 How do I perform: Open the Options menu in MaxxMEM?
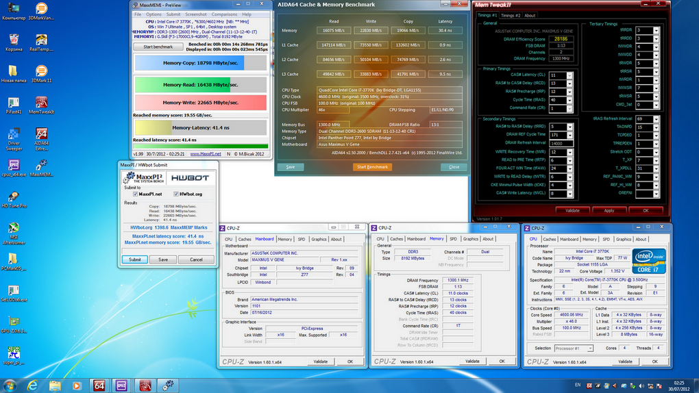point(154,14)
